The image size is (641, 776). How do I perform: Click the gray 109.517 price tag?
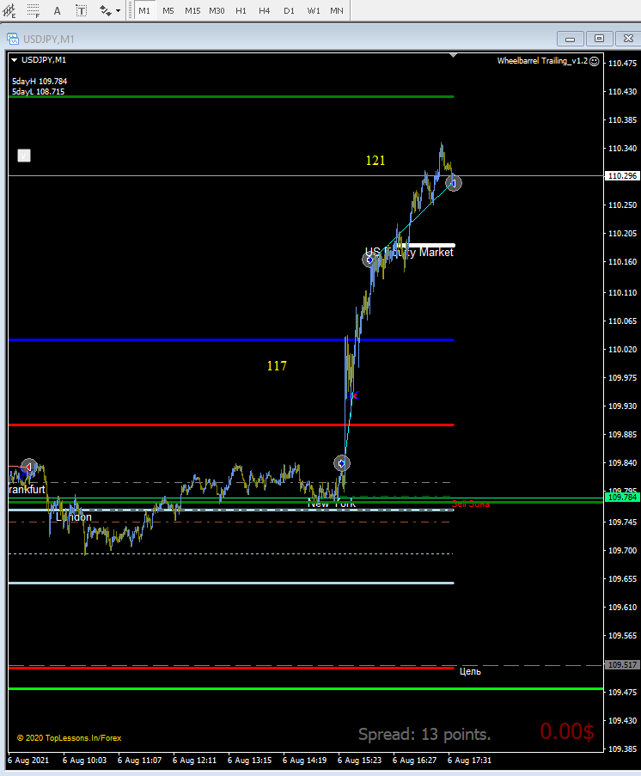(623, 664)
